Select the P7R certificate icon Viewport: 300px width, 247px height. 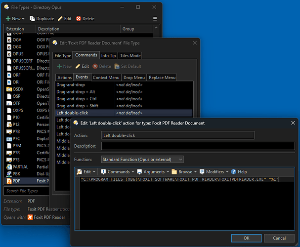9,153
